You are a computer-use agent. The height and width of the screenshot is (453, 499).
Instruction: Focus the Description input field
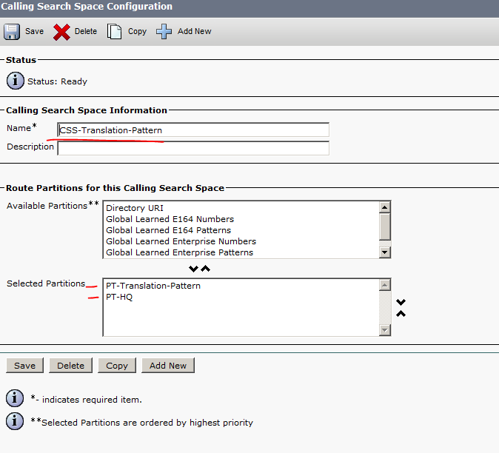(193, 149)
